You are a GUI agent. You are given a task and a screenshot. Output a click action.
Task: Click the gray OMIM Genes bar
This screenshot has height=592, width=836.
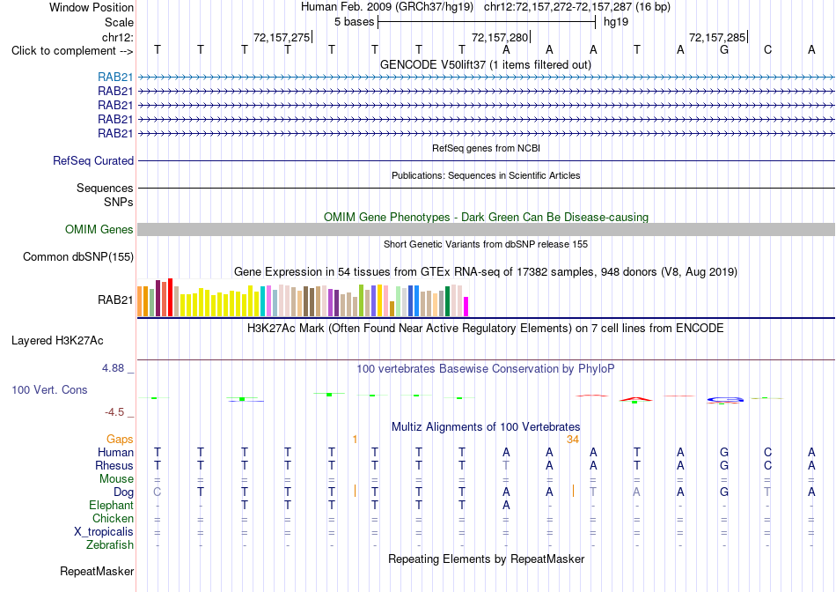click(486, 230)
